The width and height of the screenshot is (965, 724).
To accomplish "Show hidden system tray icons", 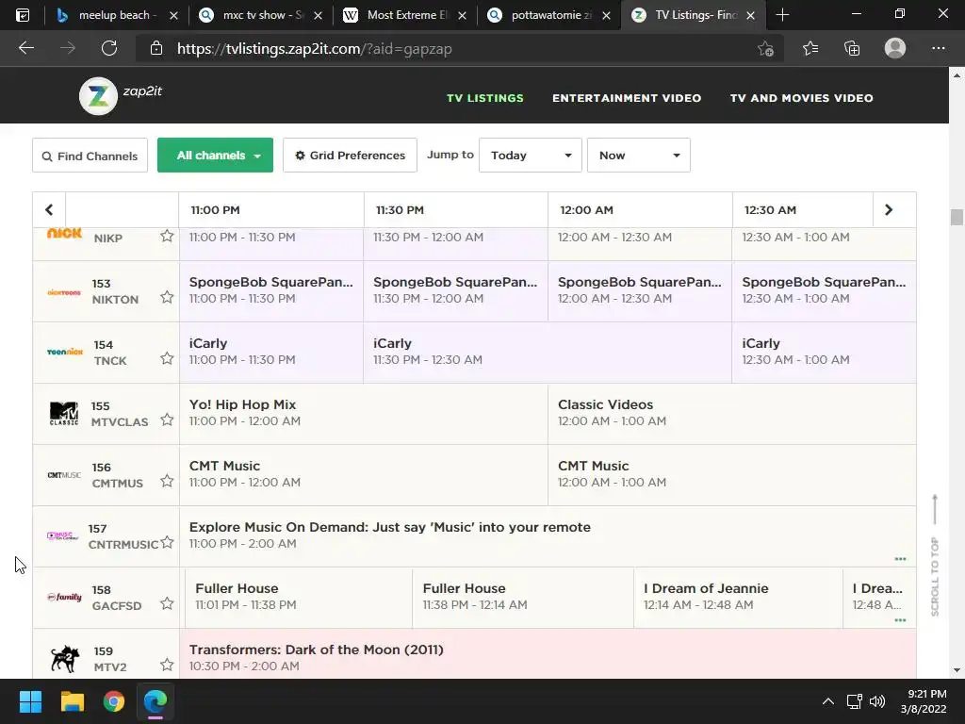I will [827, 701].
